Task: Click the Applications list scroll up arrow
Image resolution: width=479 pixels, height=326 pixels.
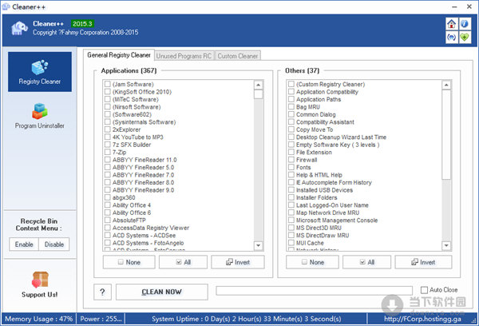Action: [x=259, y=85]
